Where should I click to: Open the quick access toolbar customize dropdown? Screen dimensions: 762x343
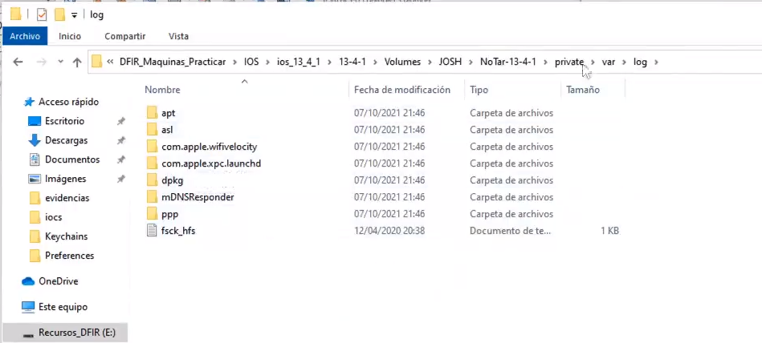point(75,15)
